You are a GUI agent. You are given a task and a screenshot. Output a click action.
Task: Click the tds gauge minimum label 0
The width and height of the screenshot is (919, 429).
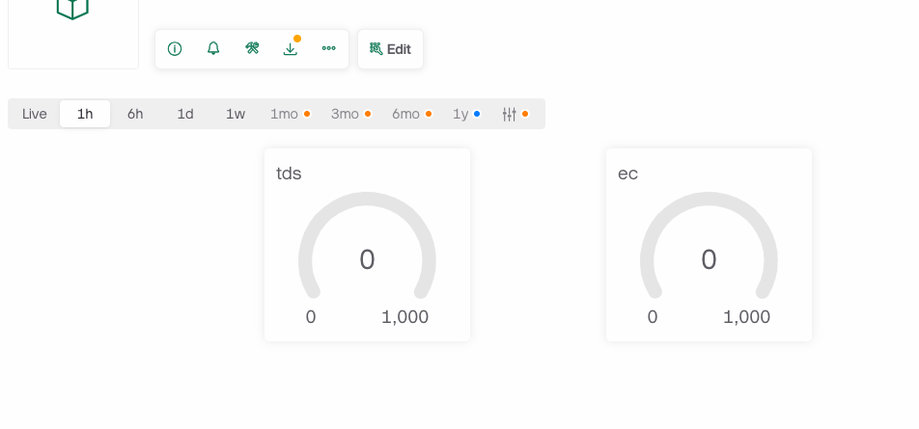[311, 317]
